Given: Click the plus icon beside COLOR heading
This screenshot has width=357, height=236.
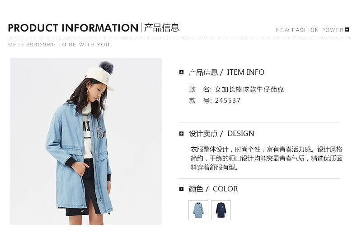Looking at the screenshot, I should tap(182, 189).
